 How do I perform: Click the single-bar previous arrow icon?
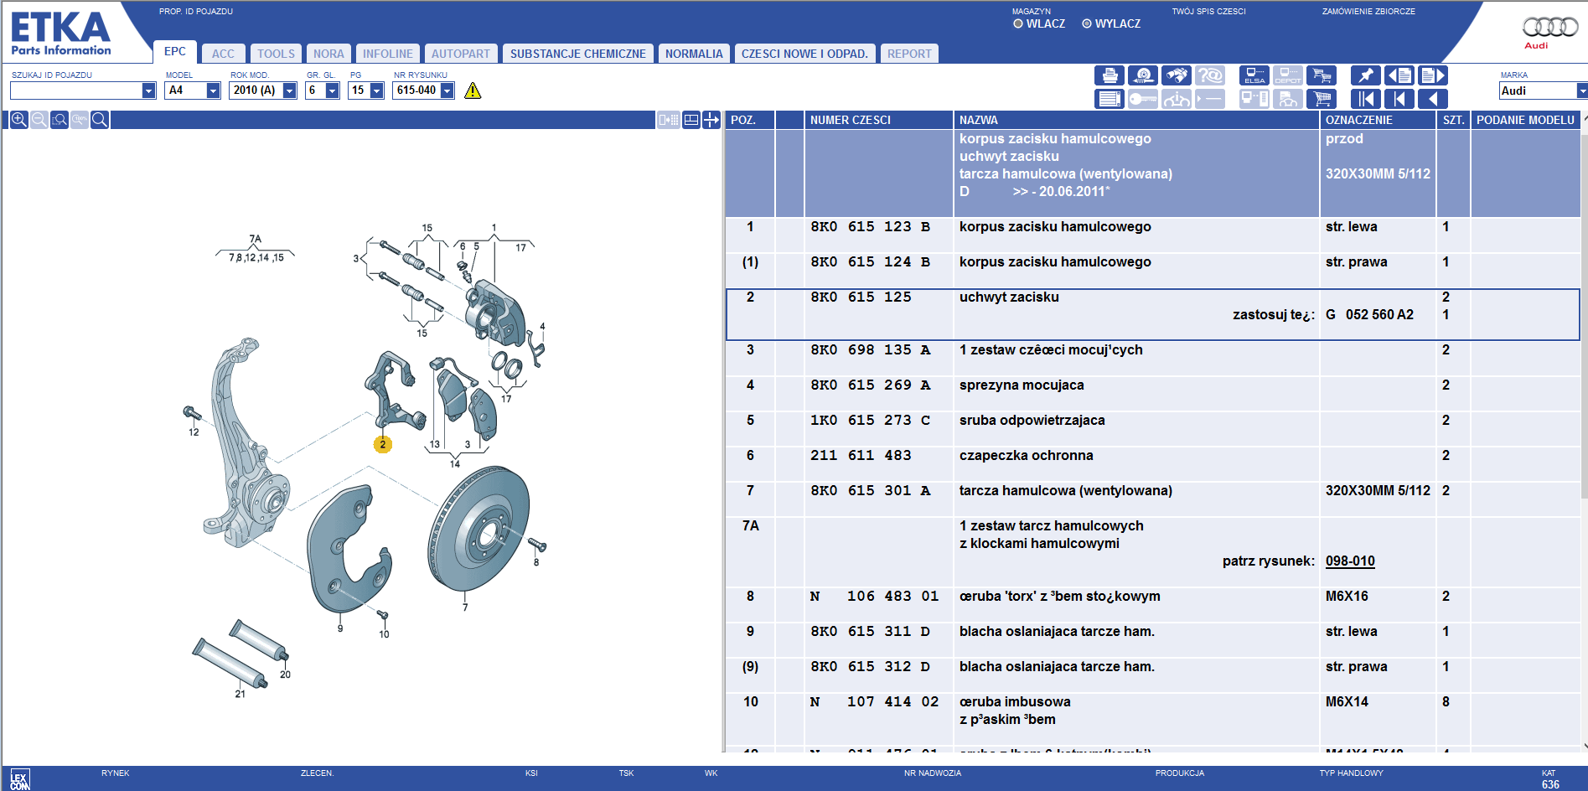pyautogui.click(x=1399, y=99)
